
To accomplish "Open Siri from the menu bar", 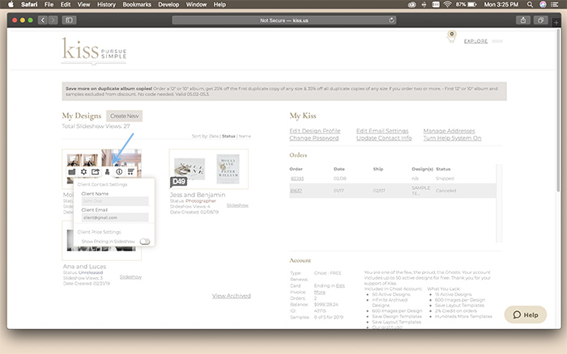I will 543,4.
